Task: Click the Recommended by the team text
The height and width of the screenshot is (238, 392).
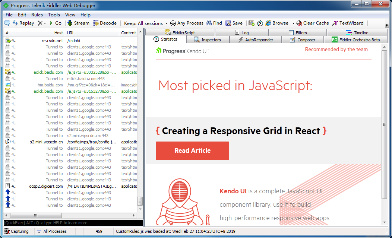Action: [x=336, y=50]
